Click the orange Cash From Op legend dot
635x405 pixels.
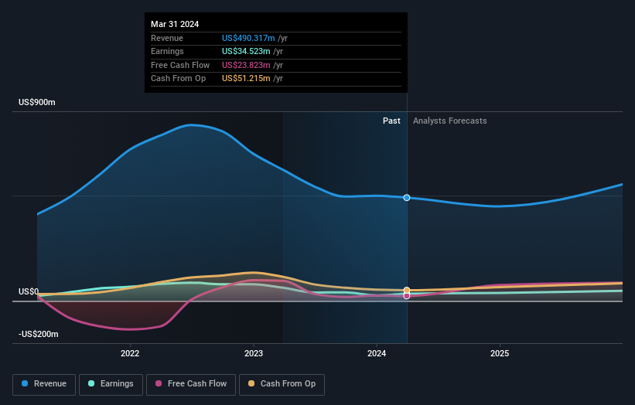[251, 383]
